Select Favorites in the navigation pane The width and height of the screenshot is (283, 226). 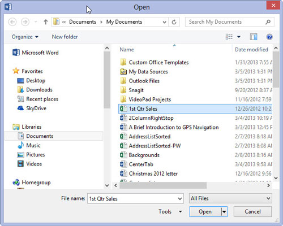[28, 71]
